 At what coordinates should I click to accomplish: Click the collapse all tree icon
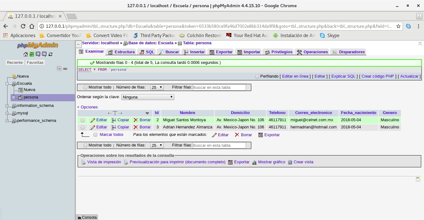click(x=59, y=69)
